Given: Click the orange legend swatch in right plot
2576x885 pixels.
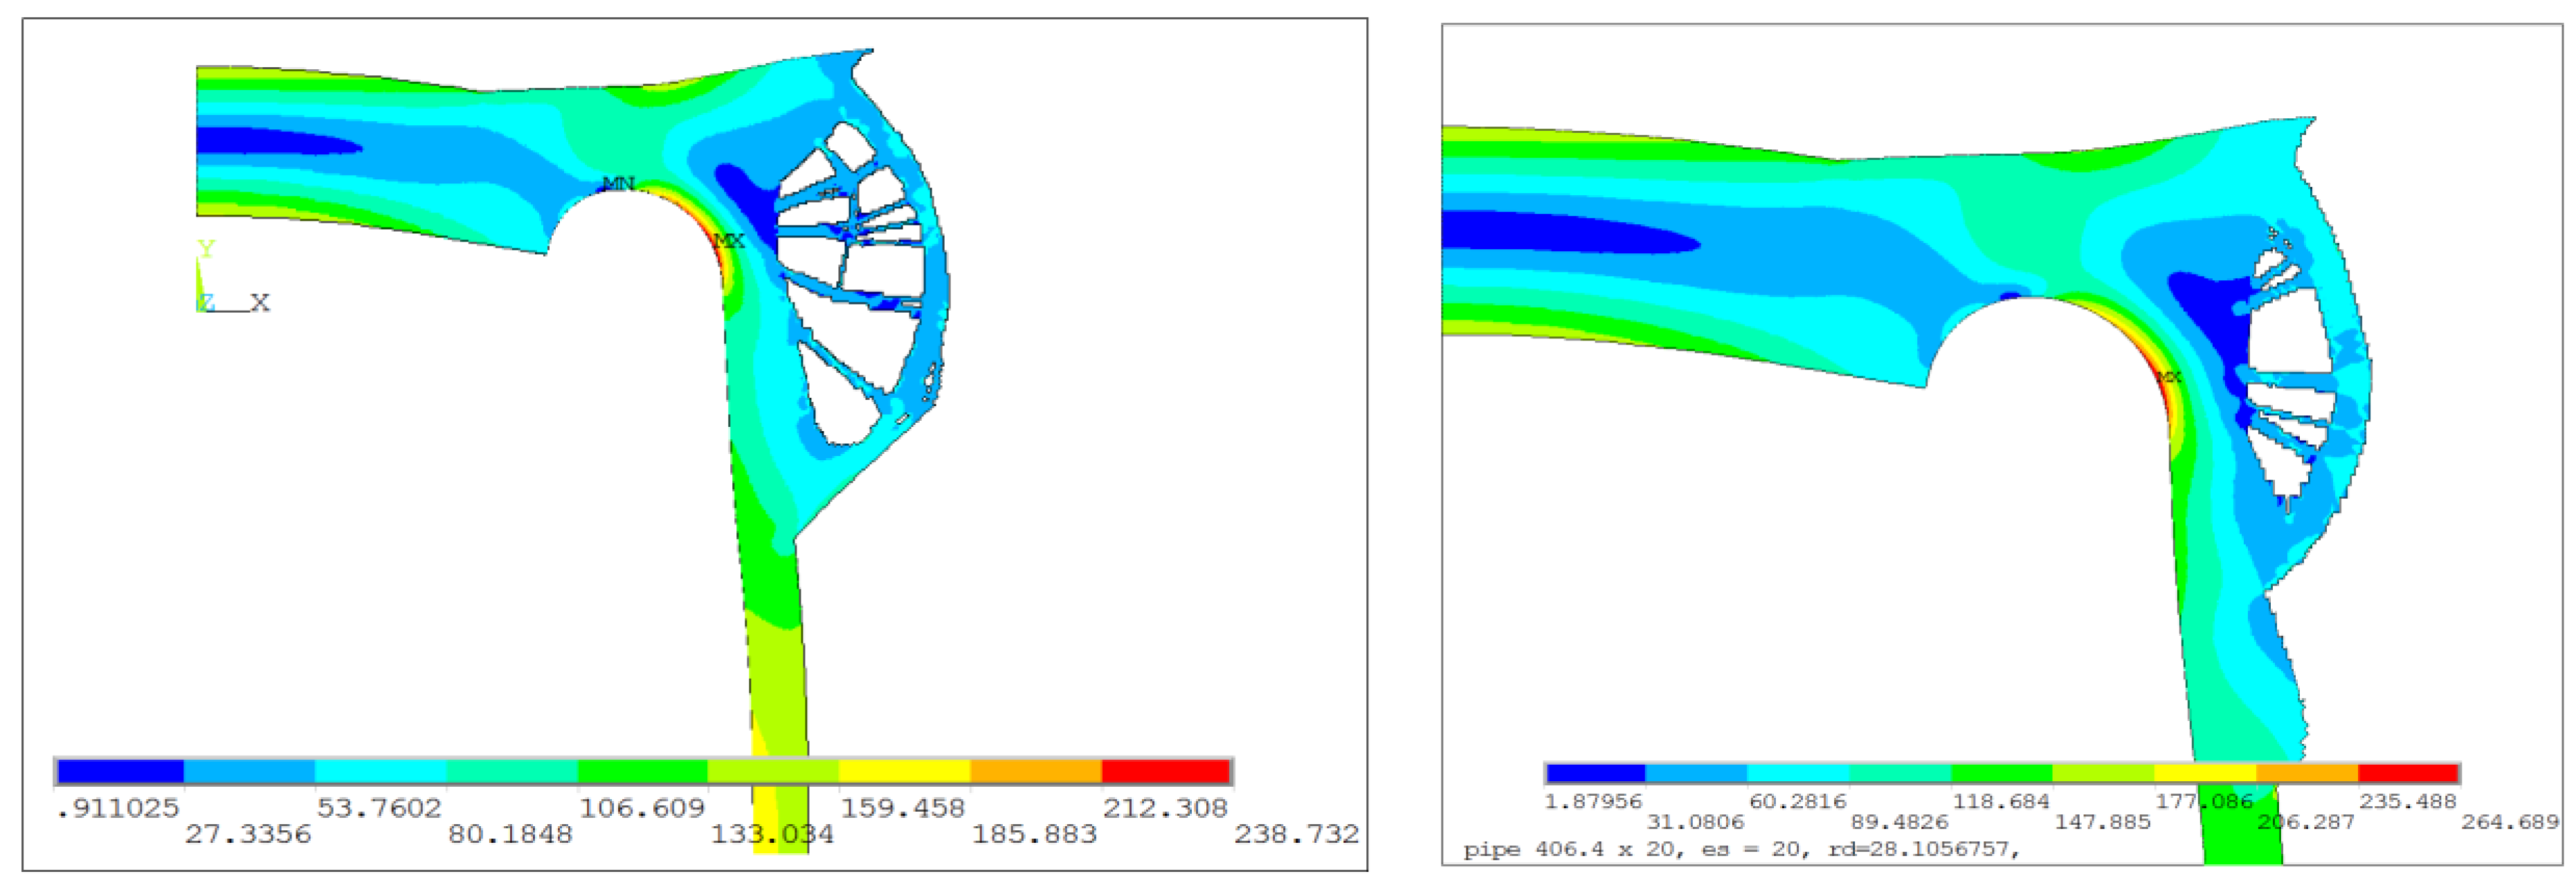Looking at the screenshot, I should 2306,773.
